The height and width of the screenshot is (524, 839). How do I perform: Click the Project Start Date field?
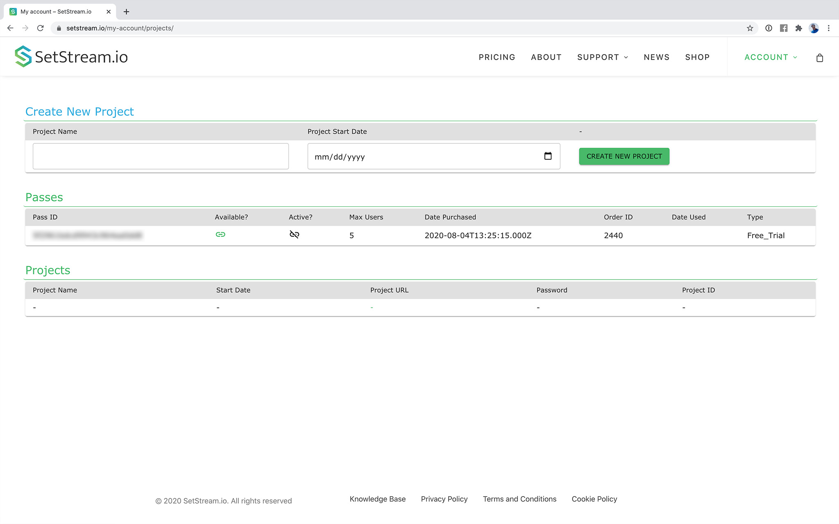(434, 156)
